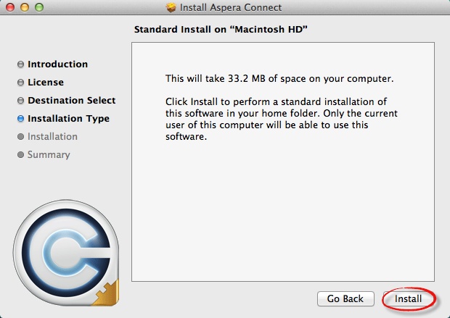Close the installer with the red button
Viewport: 450px width, 318px height.
click(x=9, y=8)
